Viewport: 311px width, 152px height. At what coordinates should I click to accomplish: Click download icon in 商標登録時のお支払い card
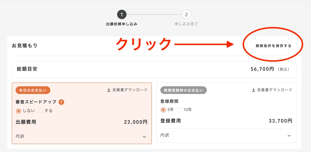(253, 90)
